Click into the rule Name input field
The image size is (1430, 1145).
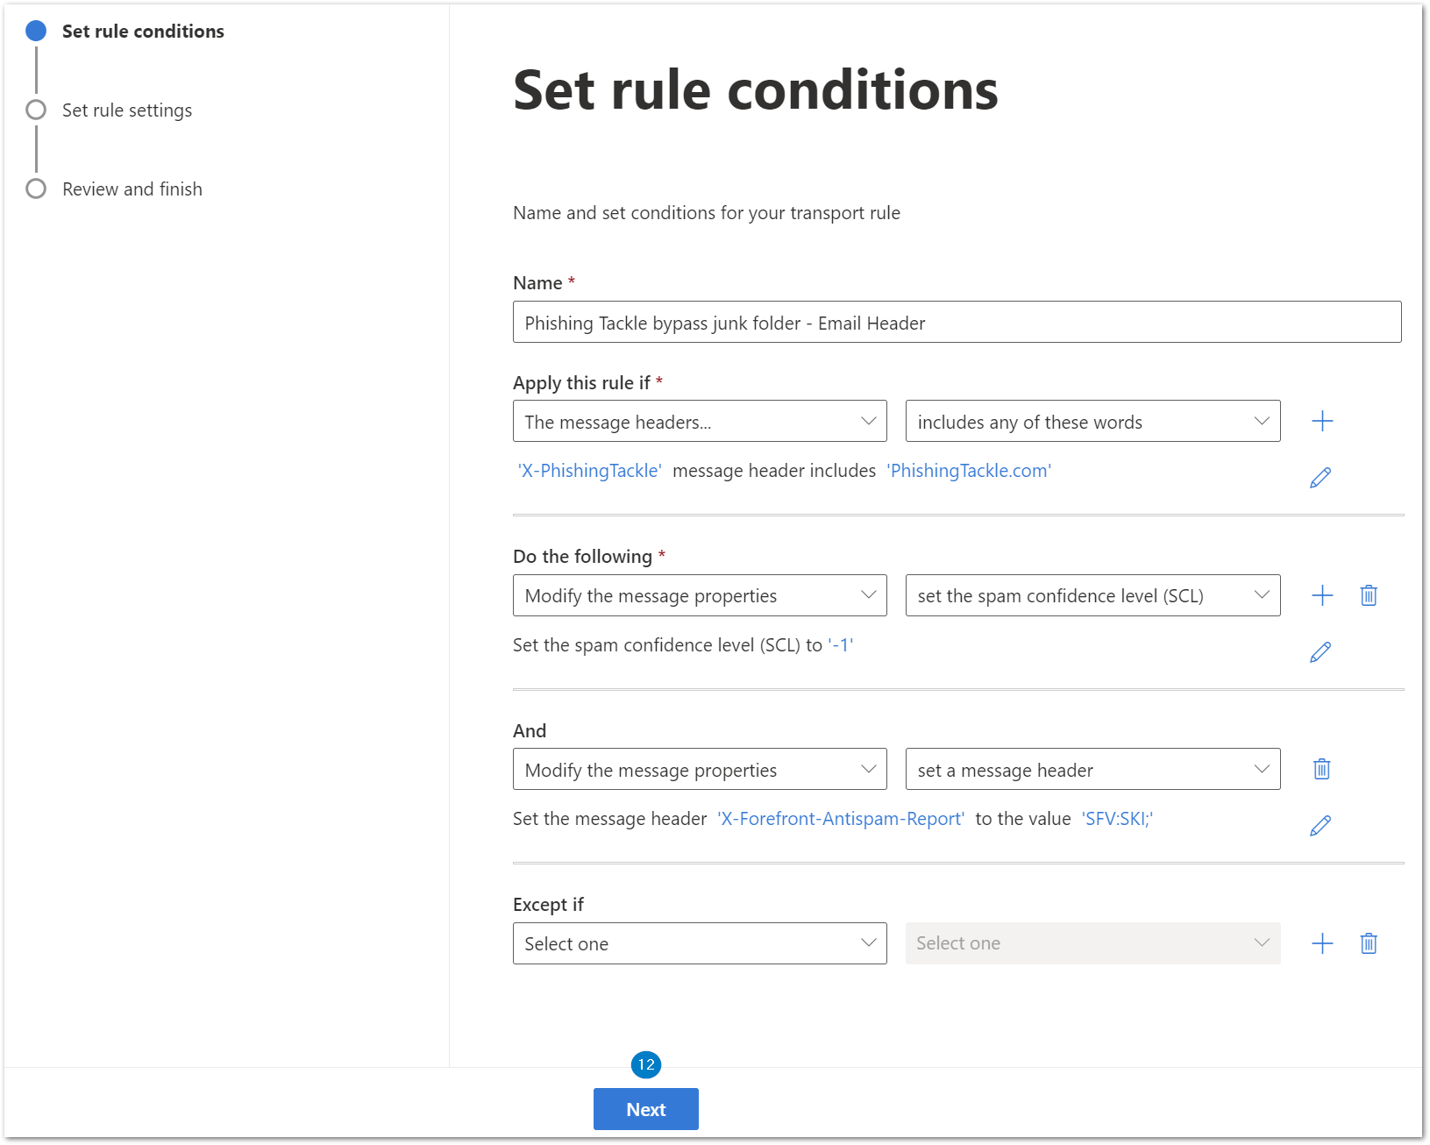[x=957, y=322]
